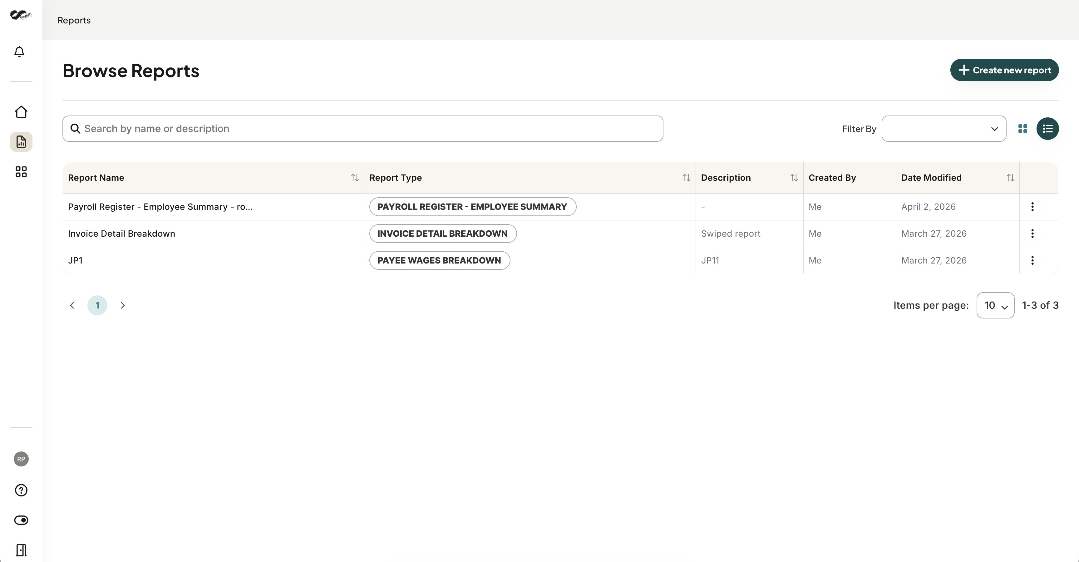Open the RP user avatar
Image resolution: width=1079 pixels, height=562 pixels.
[21, 459]
